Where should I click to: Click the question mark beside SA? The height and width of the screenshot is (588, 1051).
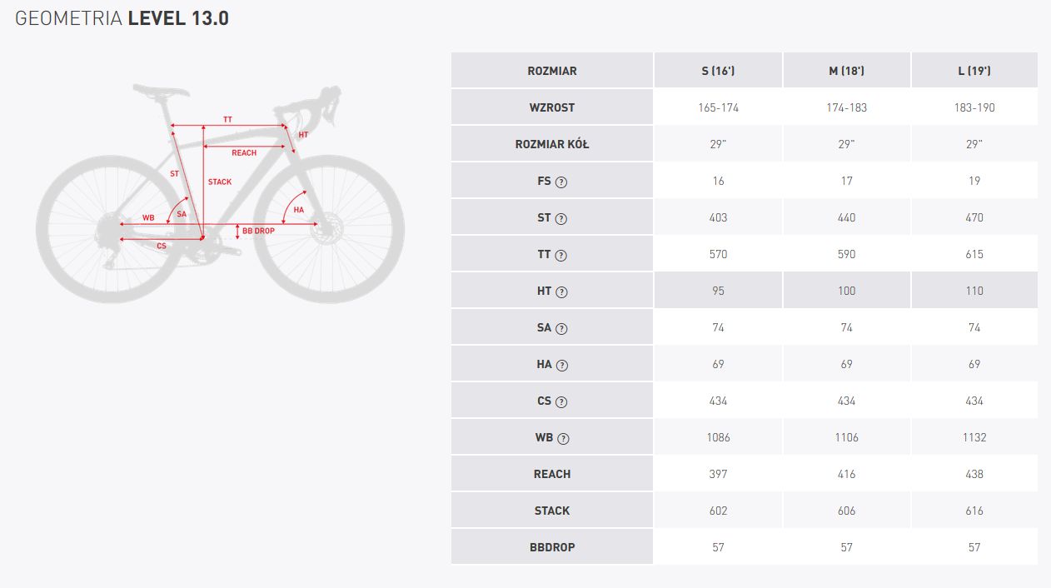(x=561, y=328)
